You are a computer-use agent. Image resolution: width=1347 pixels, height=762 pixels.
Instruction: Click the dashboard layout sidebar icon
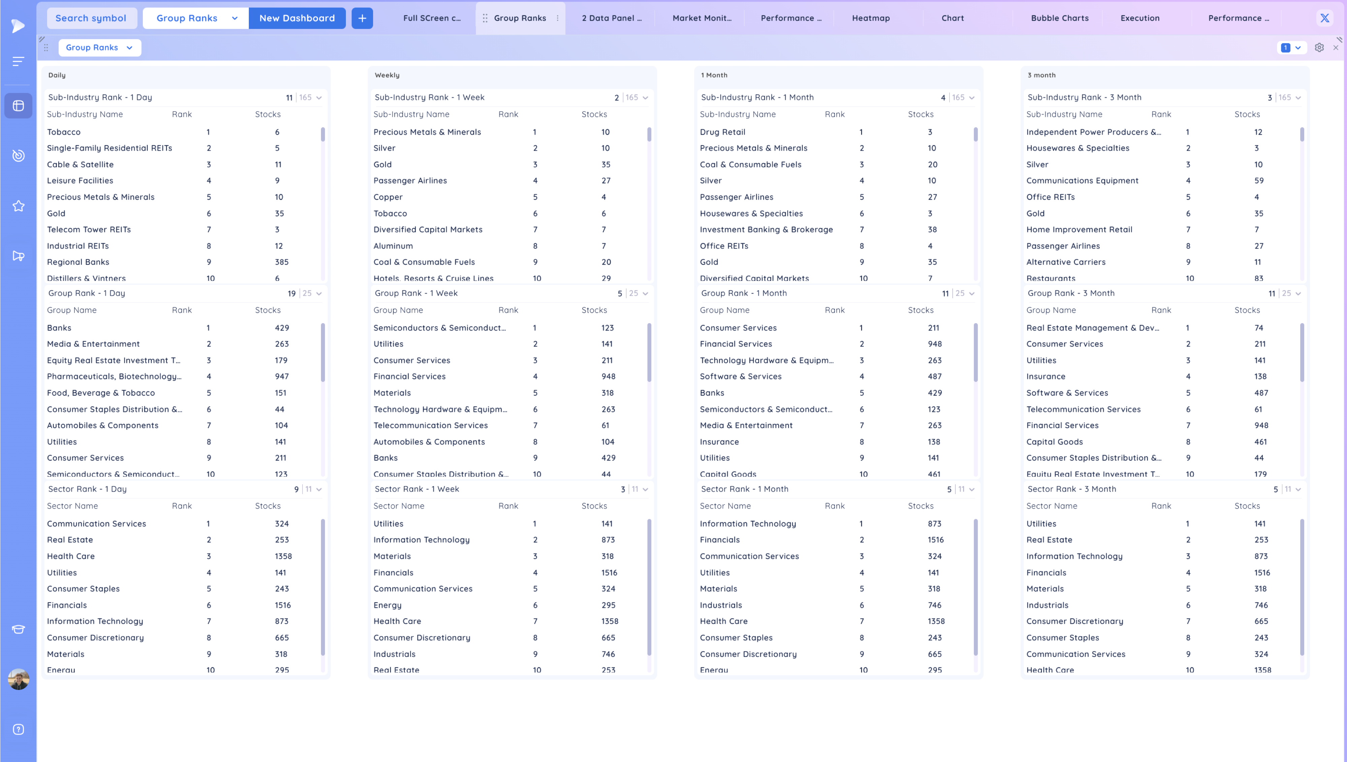click(x=18, y=106)
